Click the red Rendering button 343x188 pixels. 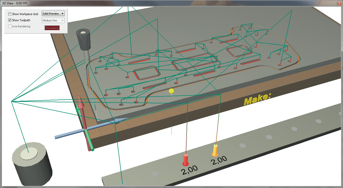point(52,28)
